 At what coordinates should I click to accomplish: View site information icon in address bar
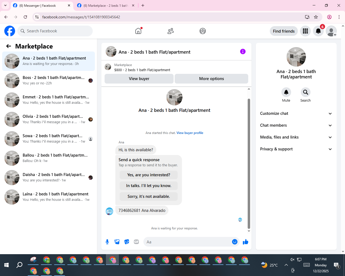point(37,17)
